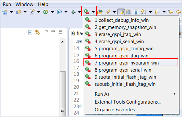Viewport: 182px width, 117px height.
Task: Open External Tools Configurations...
Action: coord(128,102)
